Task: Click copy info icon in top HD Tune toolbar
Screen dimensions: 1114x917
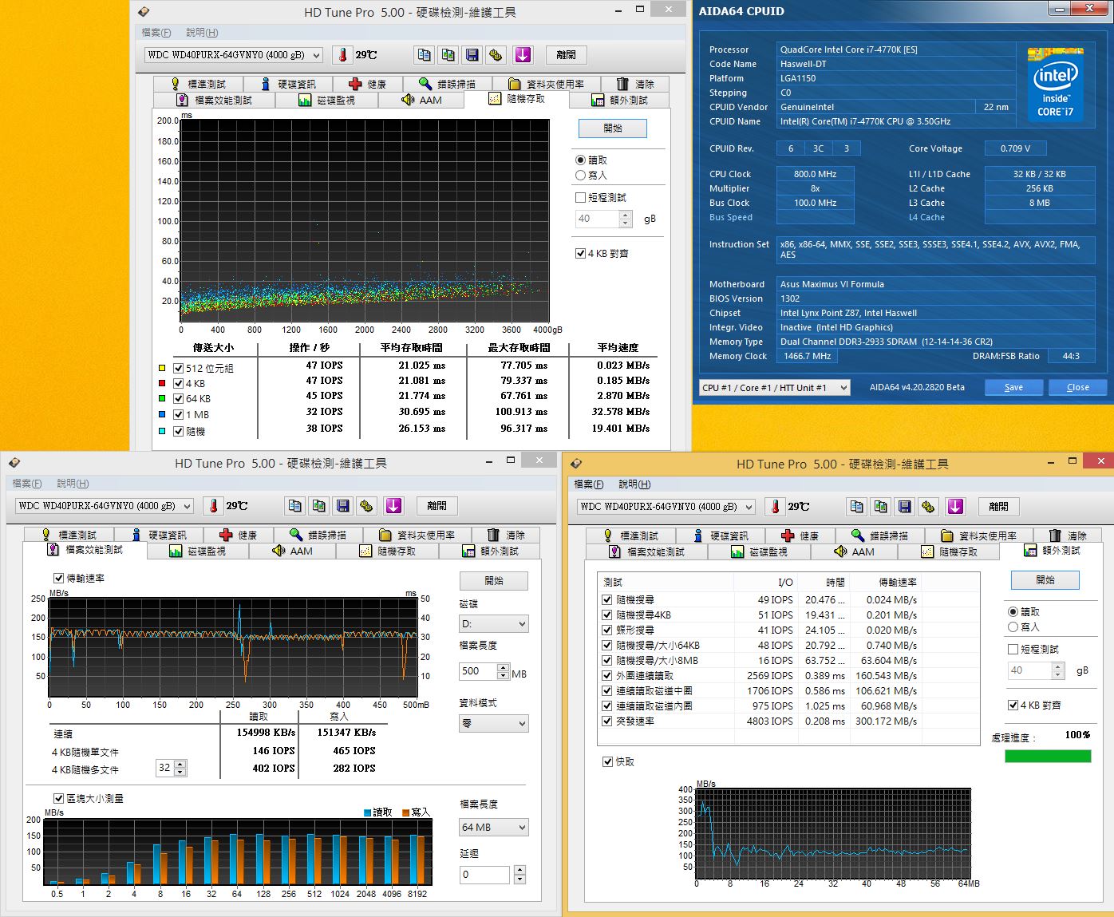Action: click(424, 55)
